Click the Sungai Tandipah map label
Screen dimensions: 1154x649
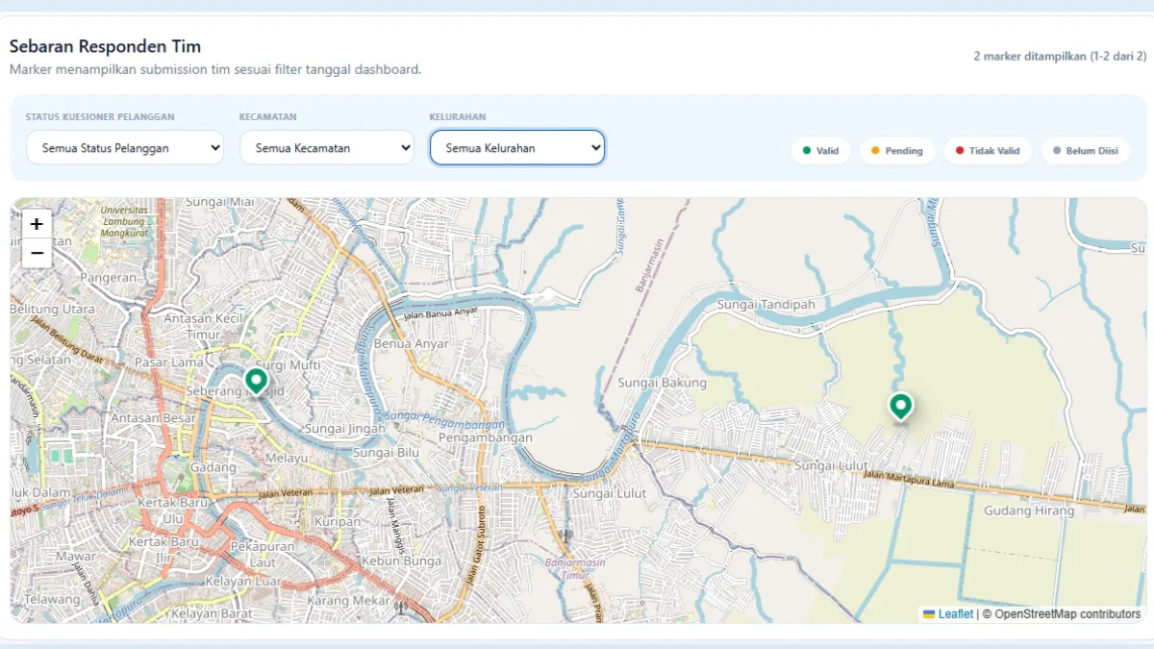point(766,305)
